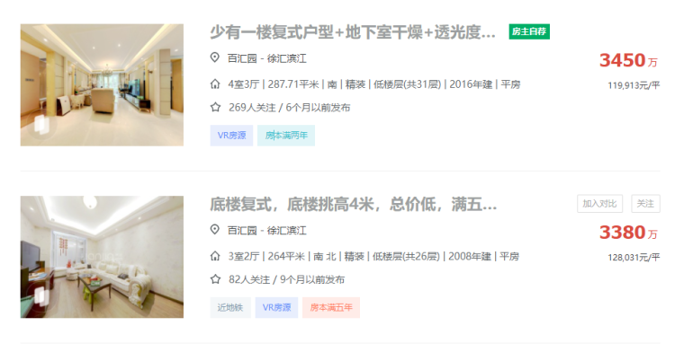Click 百汇园 link in first listing

(x=242, y=58)
